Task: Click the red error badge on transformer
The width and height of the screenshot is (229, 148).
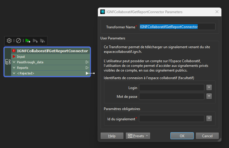Action: click(x=14, y=51)
